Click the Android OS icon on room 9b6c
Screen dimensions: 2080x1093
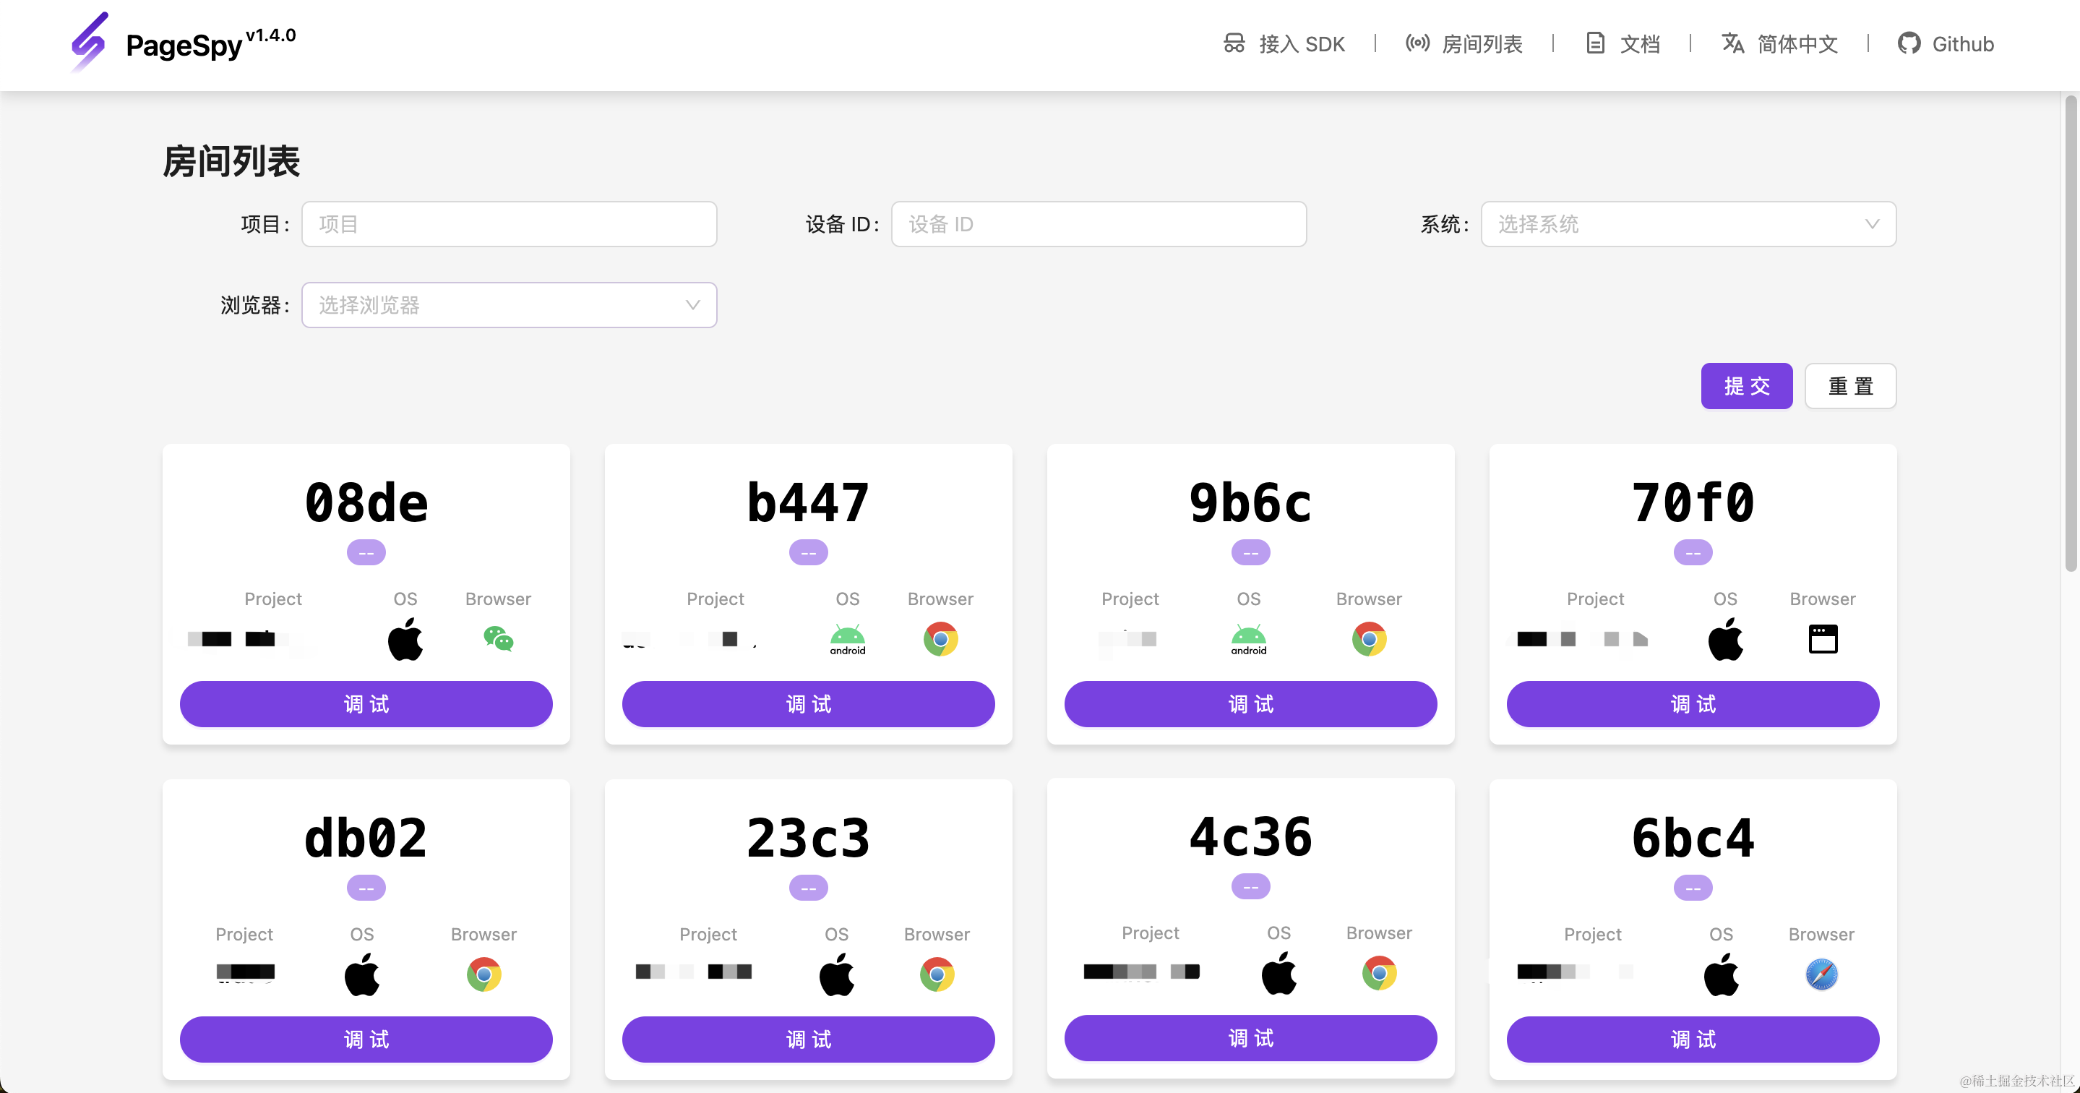pyautogui.click(x=1248, y=639)
